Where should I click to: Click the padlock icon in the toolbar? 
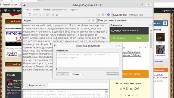click(103, 15)
